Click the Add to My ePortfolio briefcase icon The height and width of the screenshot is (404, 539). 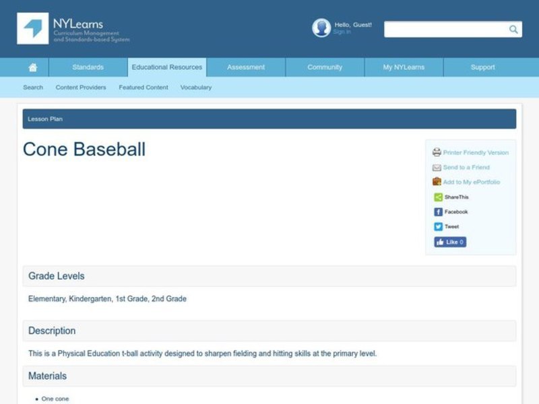point(437,182)
